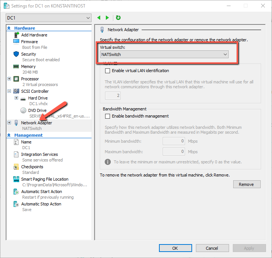Click the Save stop action text

[x=27, y=210]
